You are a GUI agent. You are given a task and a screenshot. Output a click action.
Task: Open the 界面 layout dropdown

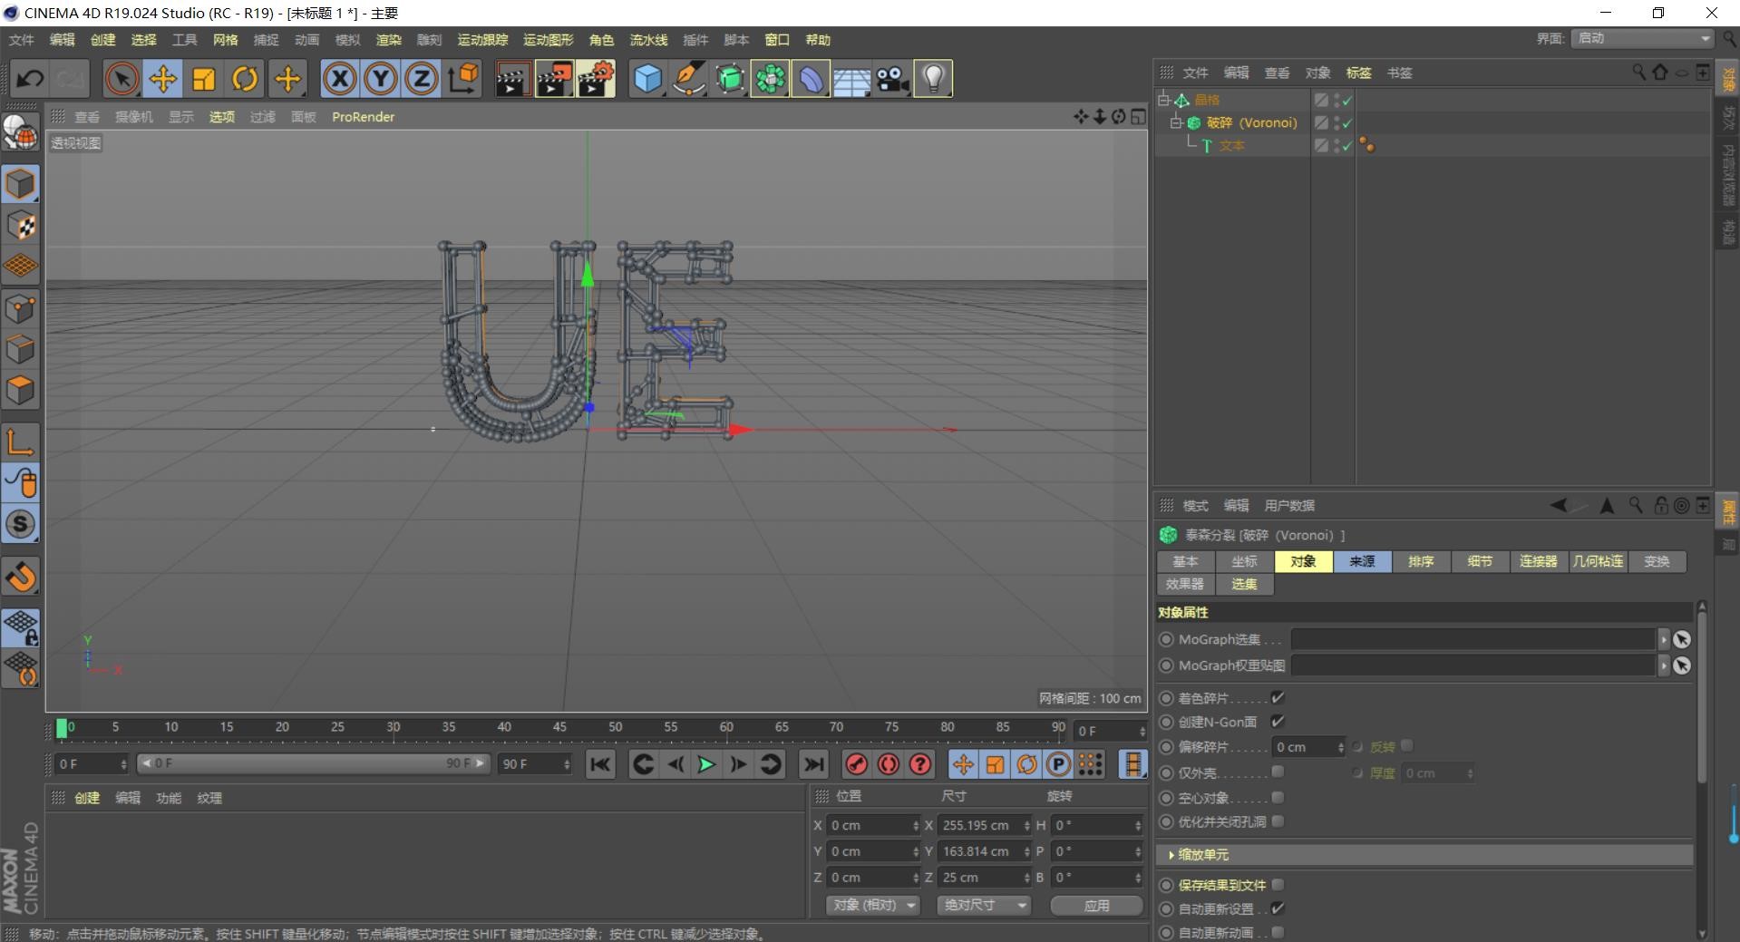1642,38
